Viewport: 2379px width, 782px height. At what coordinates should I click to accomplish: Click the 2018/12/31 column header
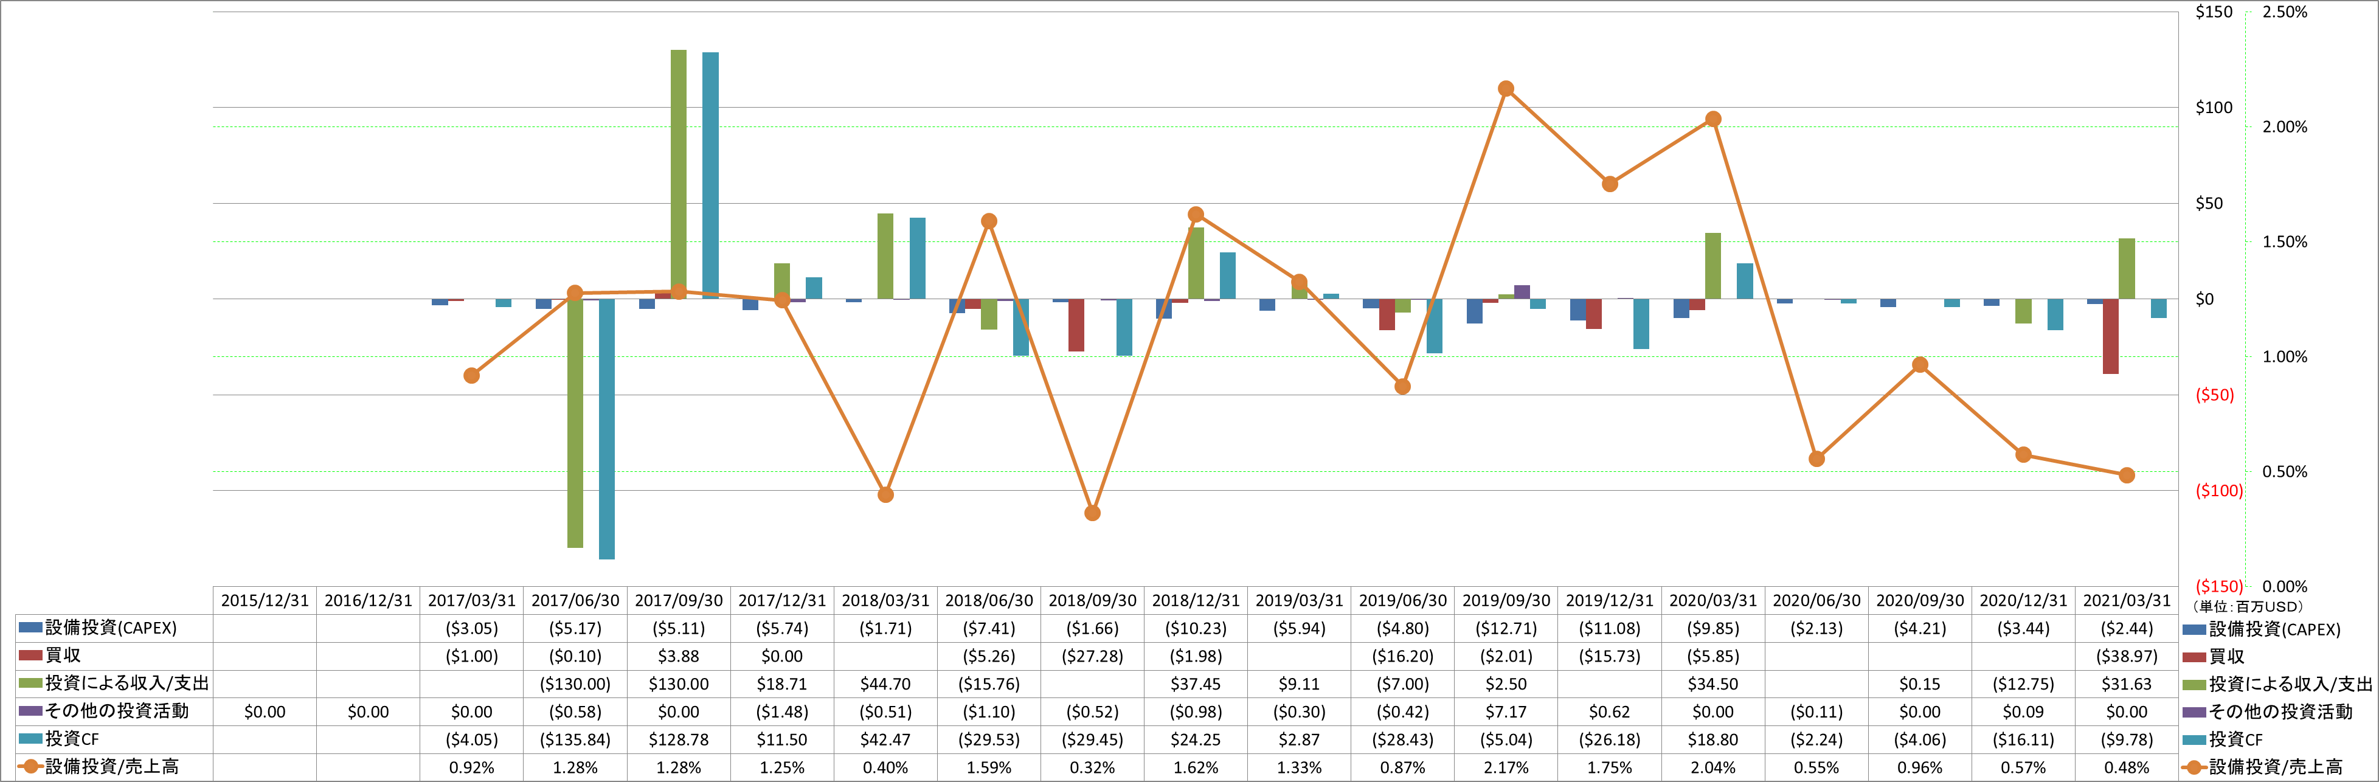[1196, 600]
